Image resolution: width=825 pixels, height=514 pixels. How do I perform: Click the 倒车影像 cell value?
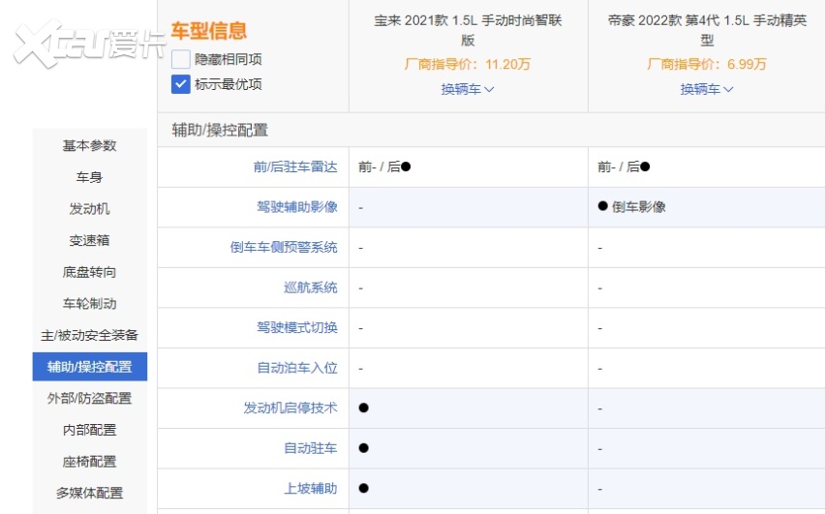point(632,207)
